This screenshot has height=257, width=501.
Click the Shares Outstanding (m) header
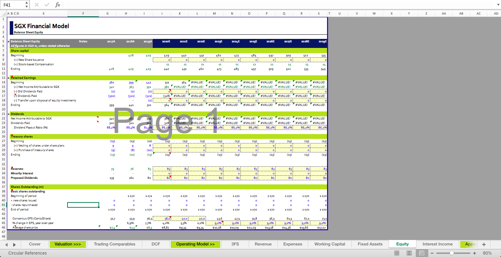(x=27, y=187)
